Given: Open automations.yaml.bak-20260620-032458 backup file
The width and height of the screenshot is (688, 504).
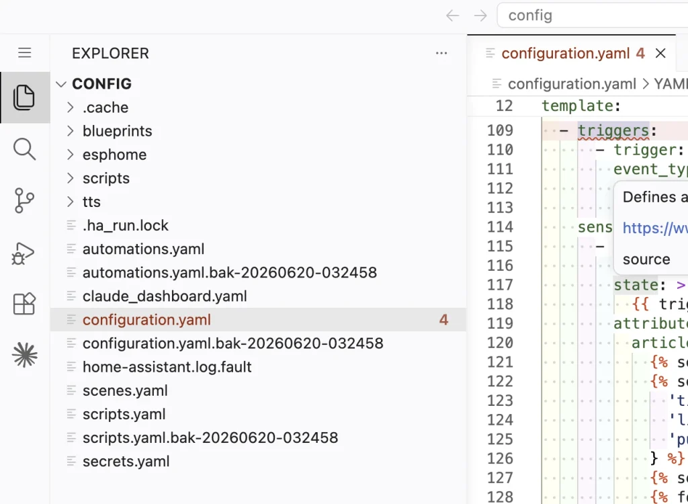Looking at the screenshot, I should 258,273.
